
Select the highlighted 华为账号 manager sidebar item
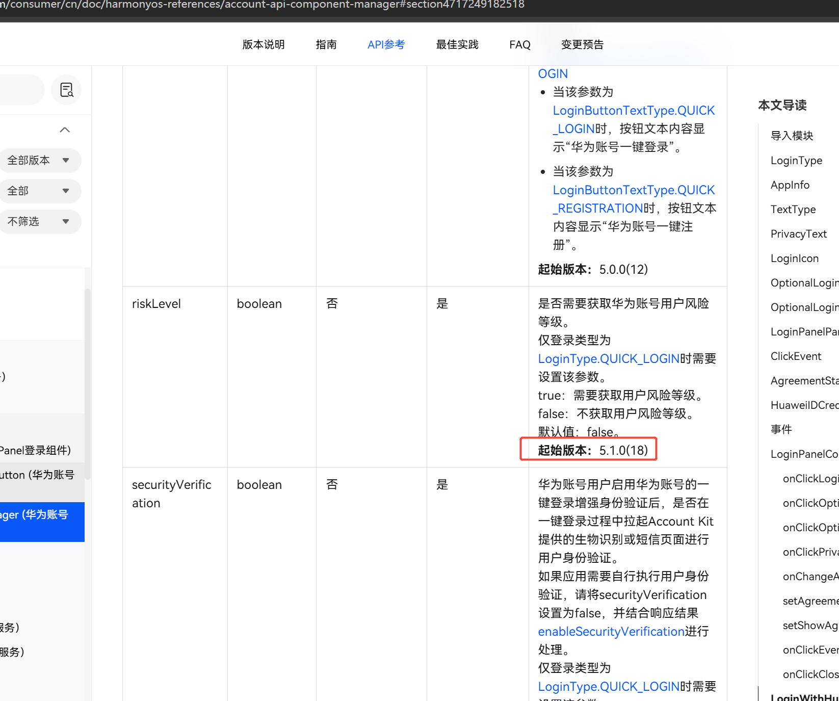pyautogui.click(x=42, y=522)
